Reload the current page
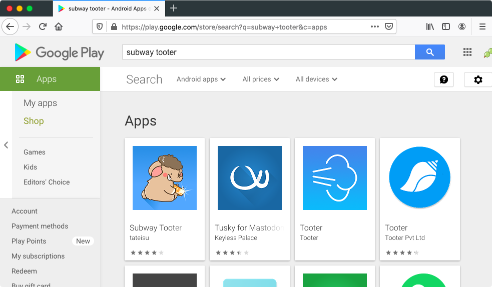This screenshot has width=492, height=287. coord(43,26)
